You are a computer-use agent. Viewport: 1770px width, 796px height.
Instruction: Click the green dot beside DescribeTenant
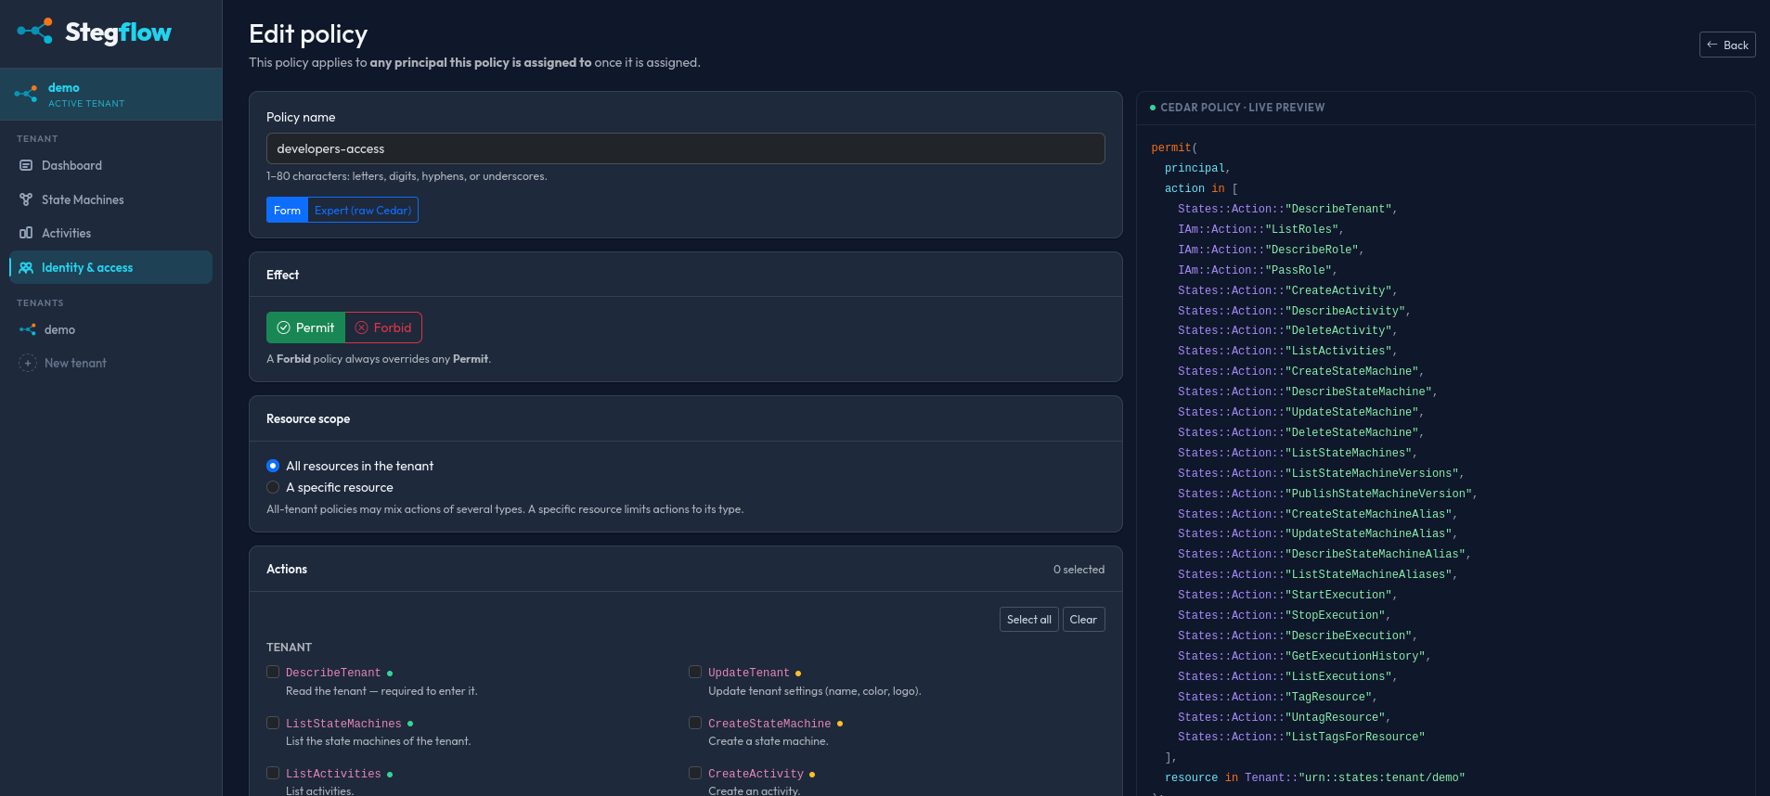(390, 674)
